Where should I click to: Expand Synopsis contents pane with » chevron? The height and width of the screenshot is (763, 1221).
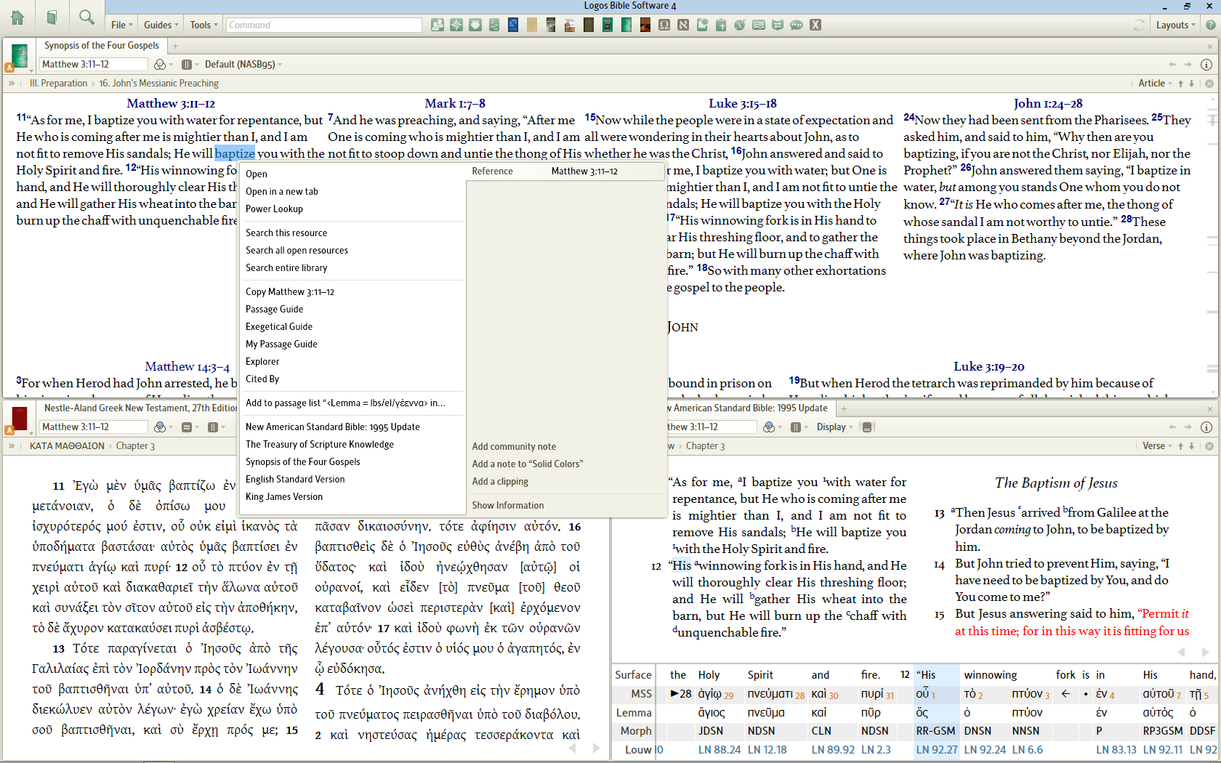pyautogui.click(x=12, y=84)
